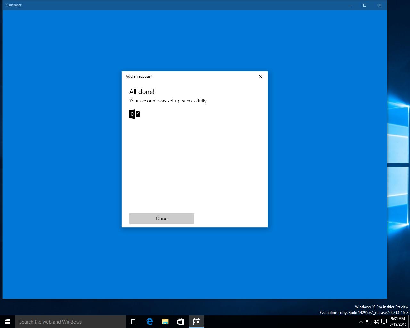410x328 pixels.
Task: Maximize the Calendar window
Action: pyautogui.click(x=365, y=5)
